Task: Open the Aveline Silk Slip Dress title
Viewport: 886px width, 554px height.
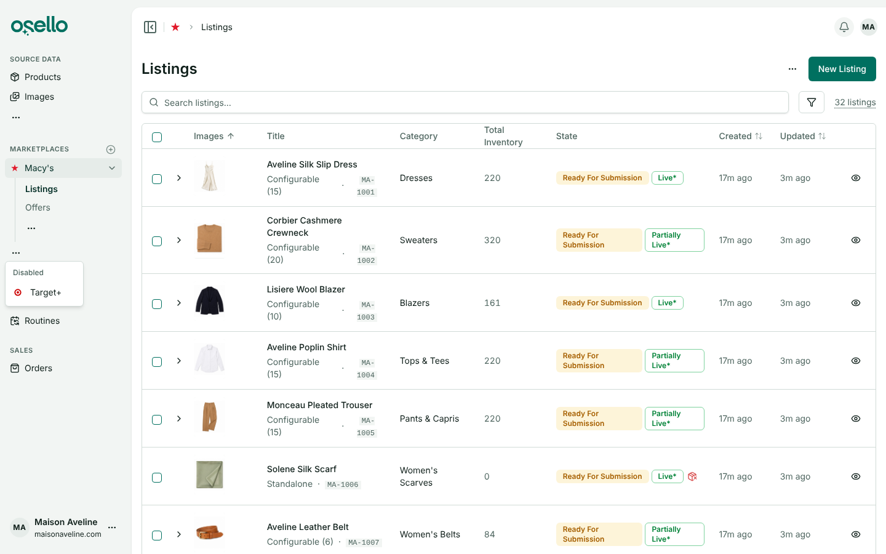Action: point(312,164)
